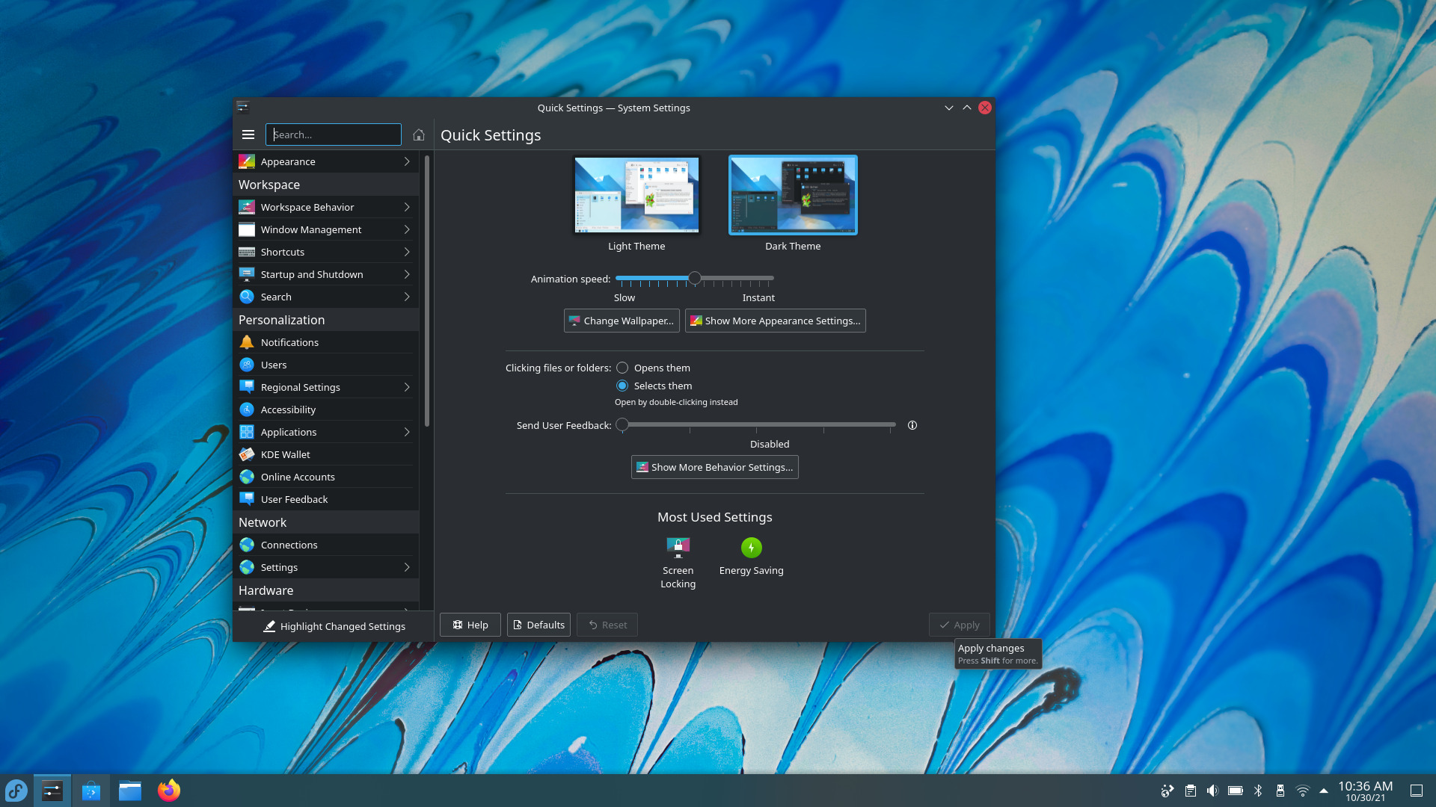1436x807 pixels.
Task: Open the KDE Wallet entry
Action: [285, 454]
